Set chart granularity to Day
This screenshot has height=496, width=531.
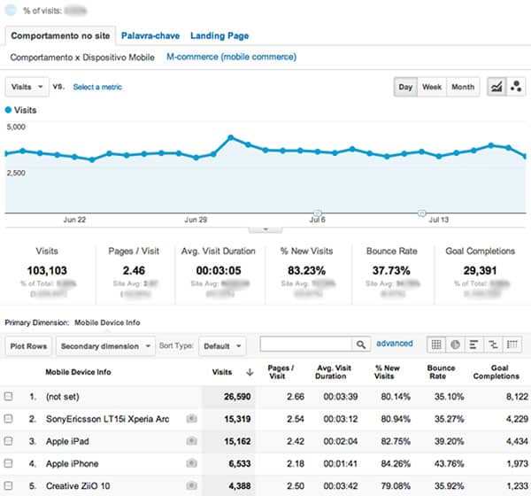(405, 87)
